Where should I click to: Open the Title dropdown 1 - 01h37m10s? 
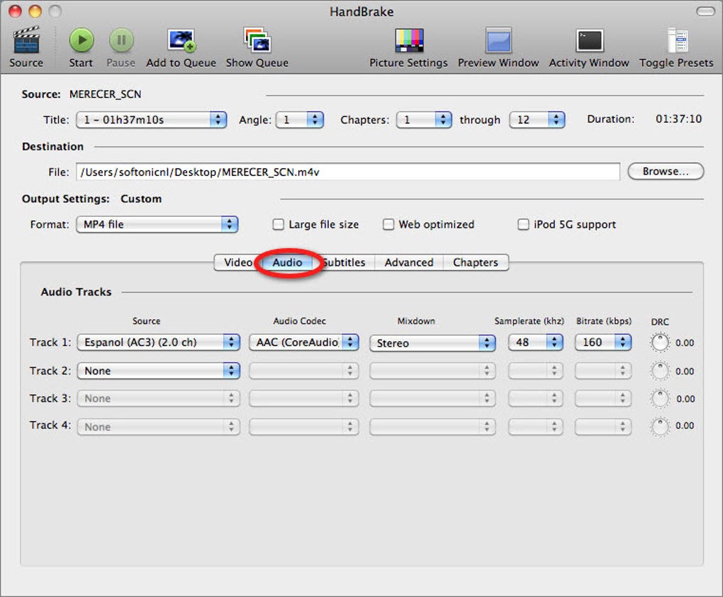click(x=151, y=120)
